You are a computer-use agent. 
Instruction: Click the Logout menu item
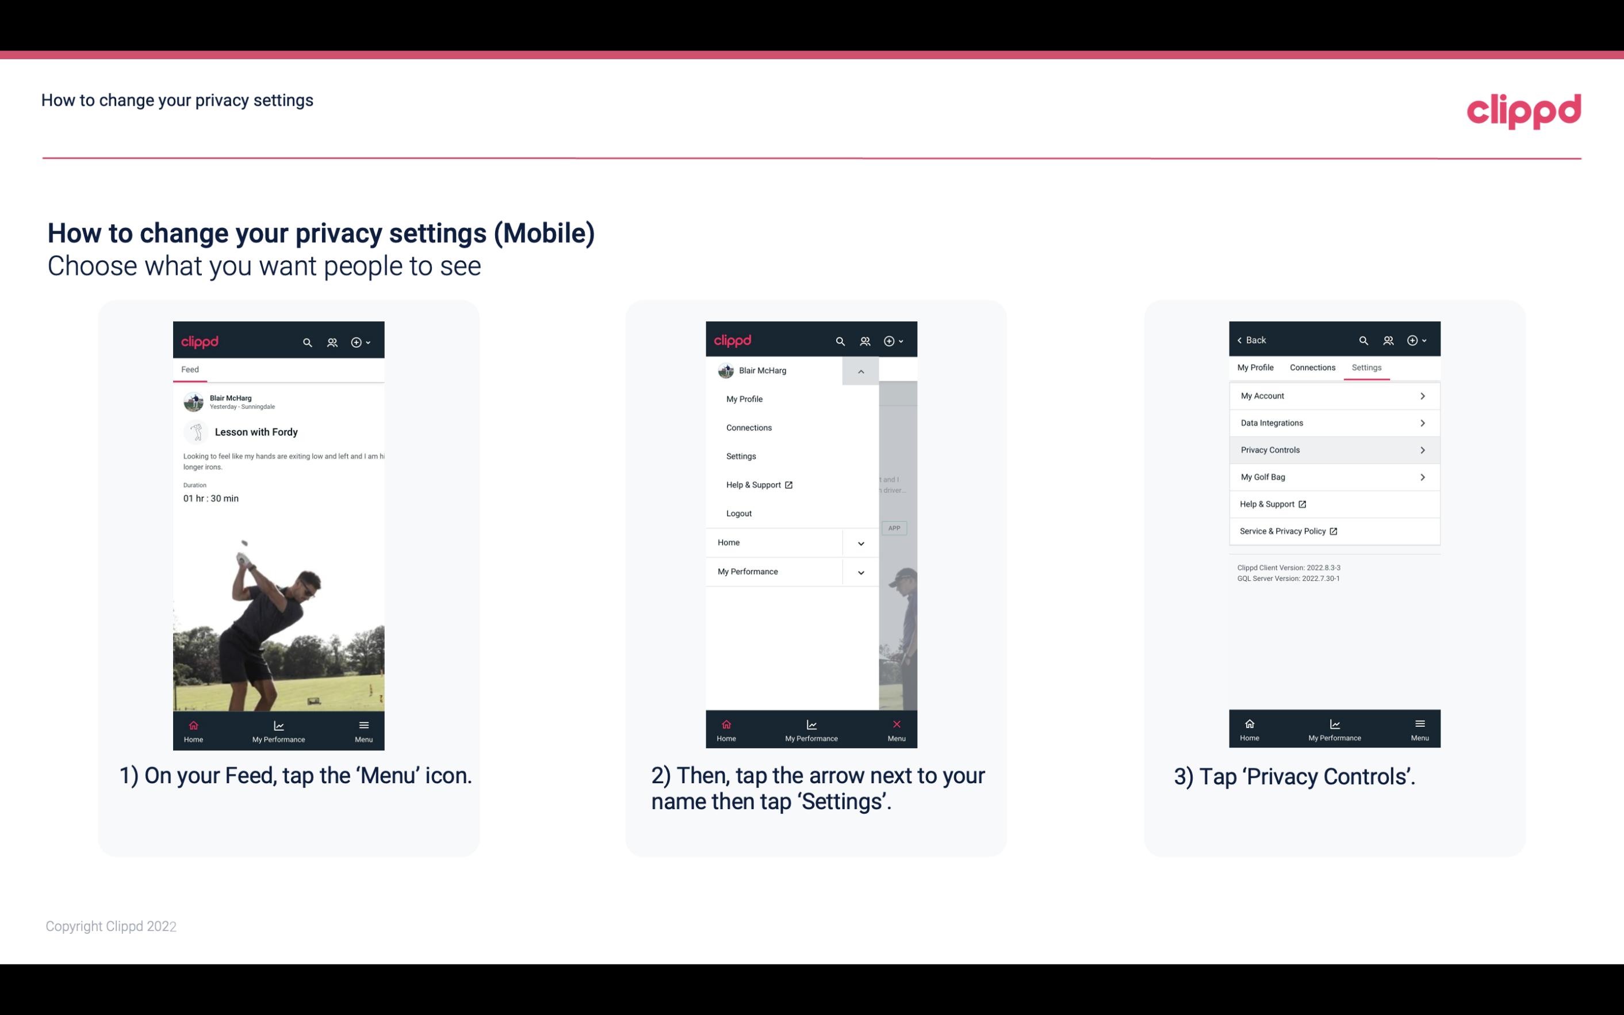click(x=738, y=514)
